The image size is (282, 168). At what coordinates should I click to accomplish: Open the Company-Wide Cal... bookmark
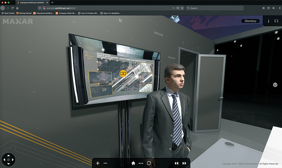point(66,13)
